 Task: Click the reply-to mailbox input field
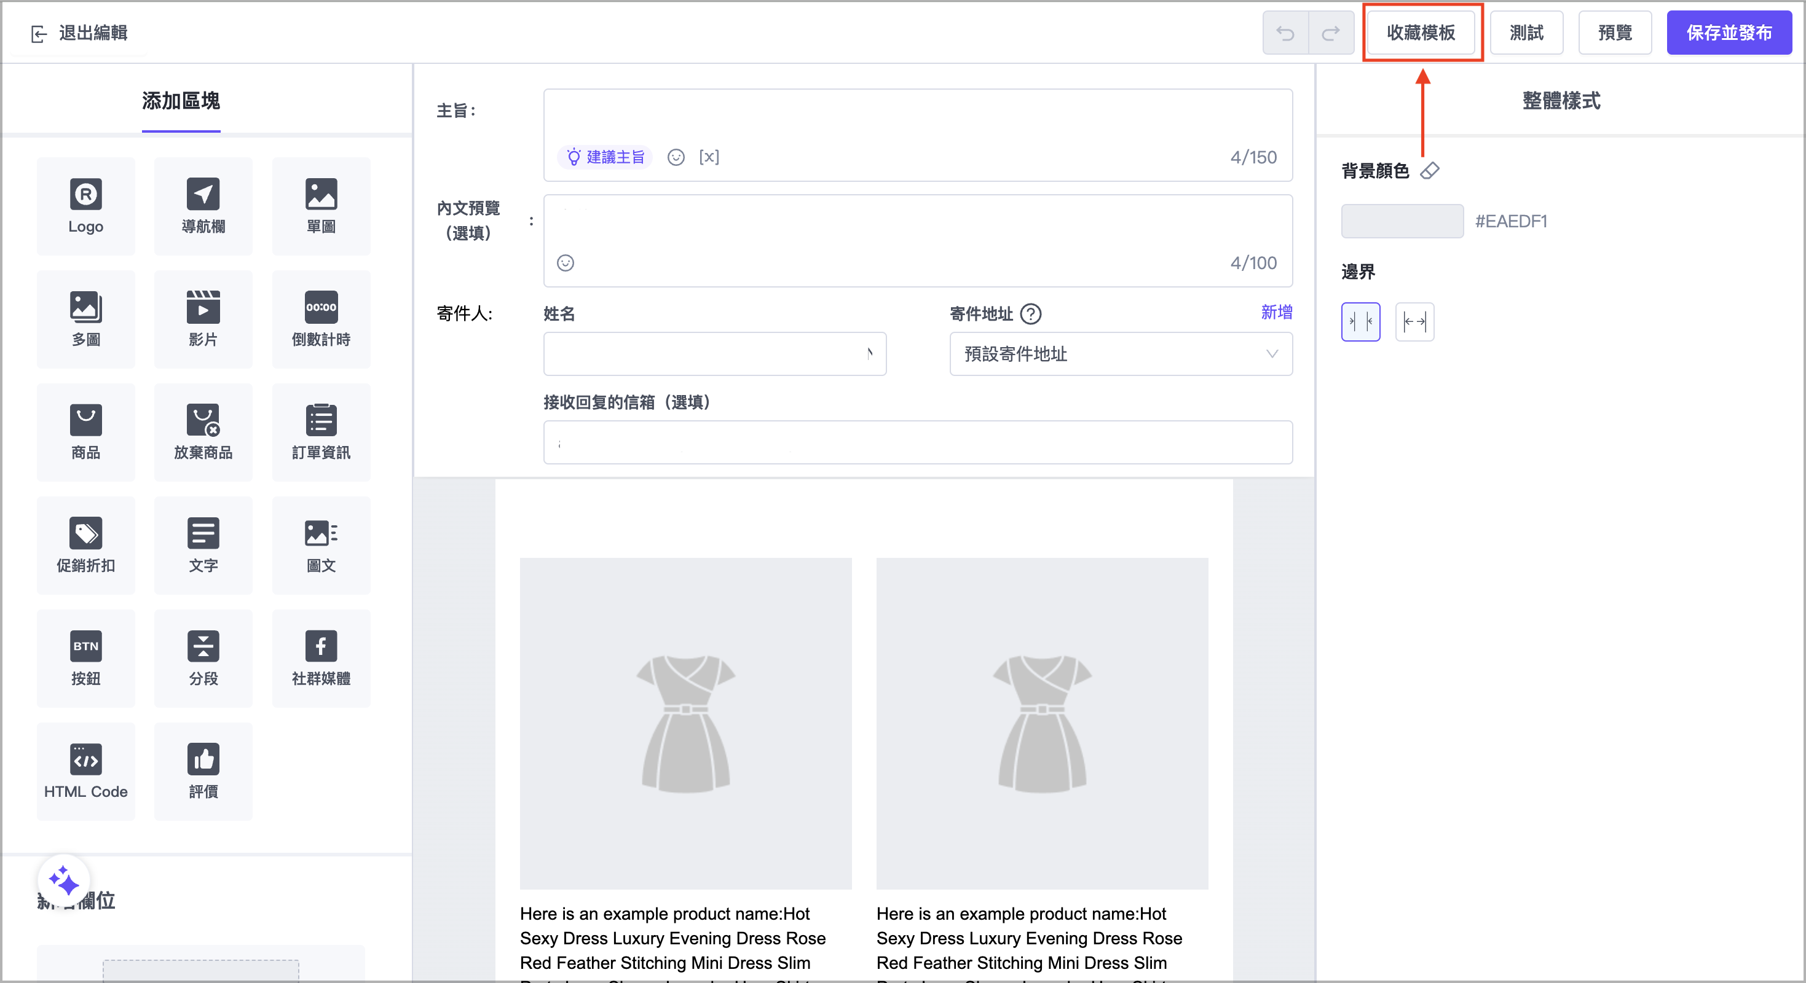[917, 442]
